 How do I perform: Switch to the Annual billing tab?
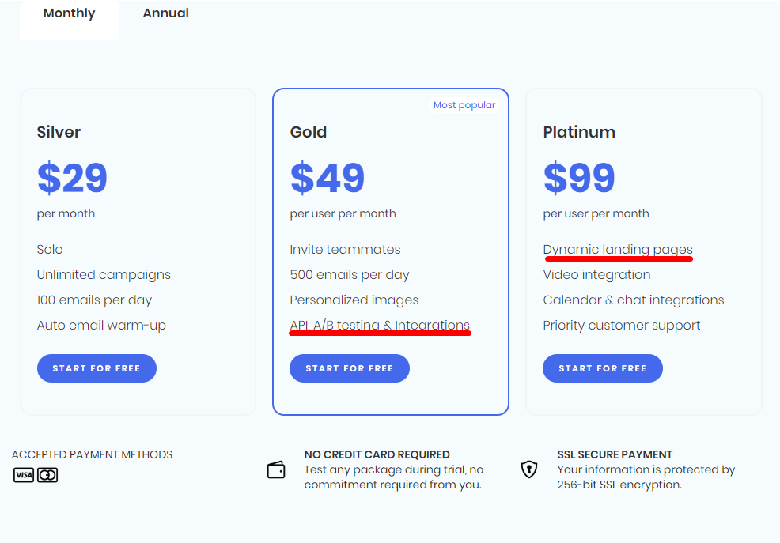165,13
